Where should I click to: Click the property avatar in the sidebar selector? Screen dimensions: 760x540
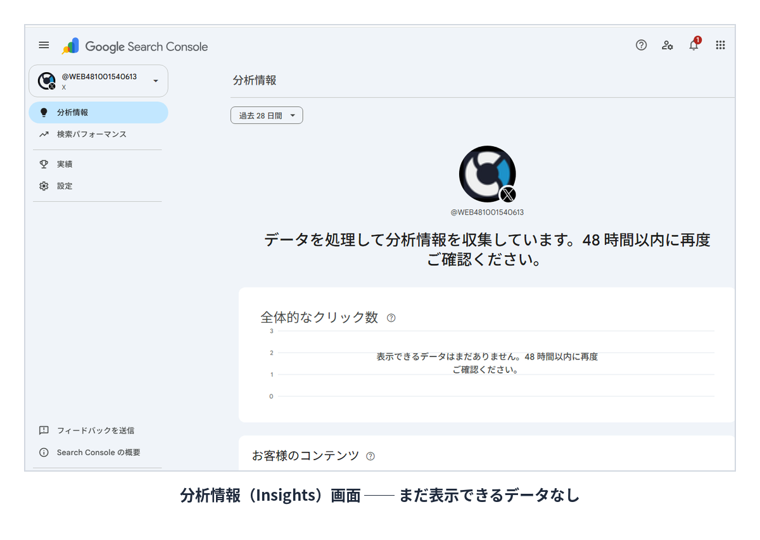[46, 81]
